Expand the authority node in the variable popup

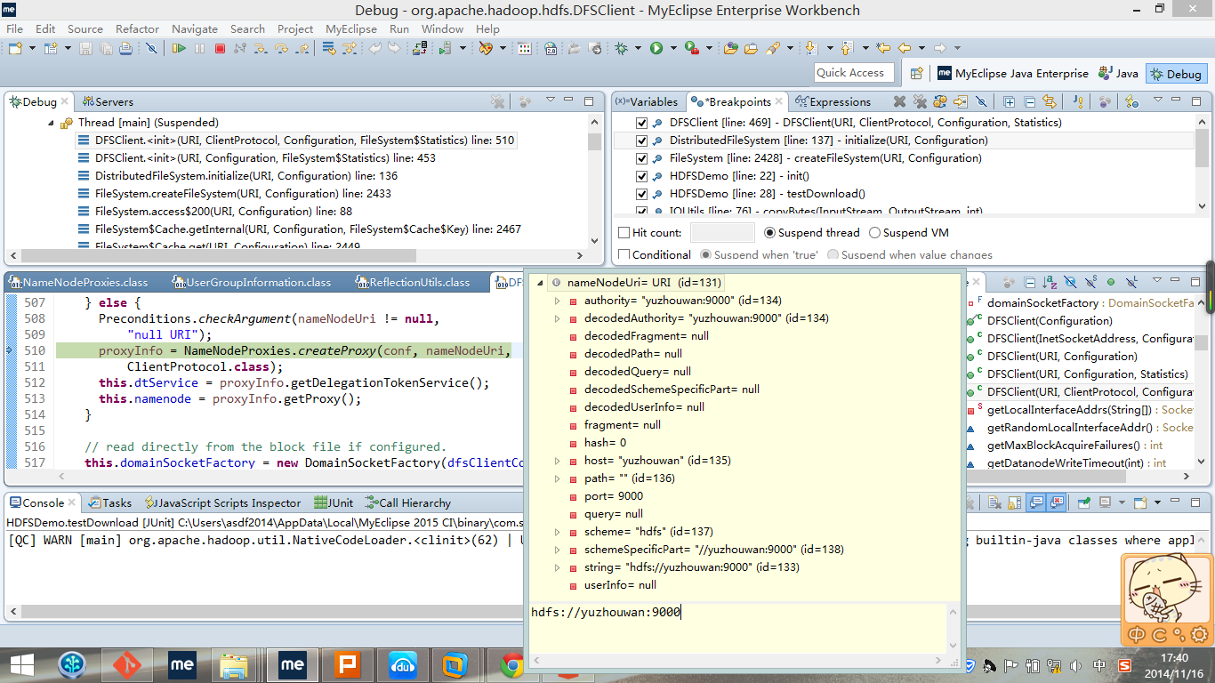558,301
